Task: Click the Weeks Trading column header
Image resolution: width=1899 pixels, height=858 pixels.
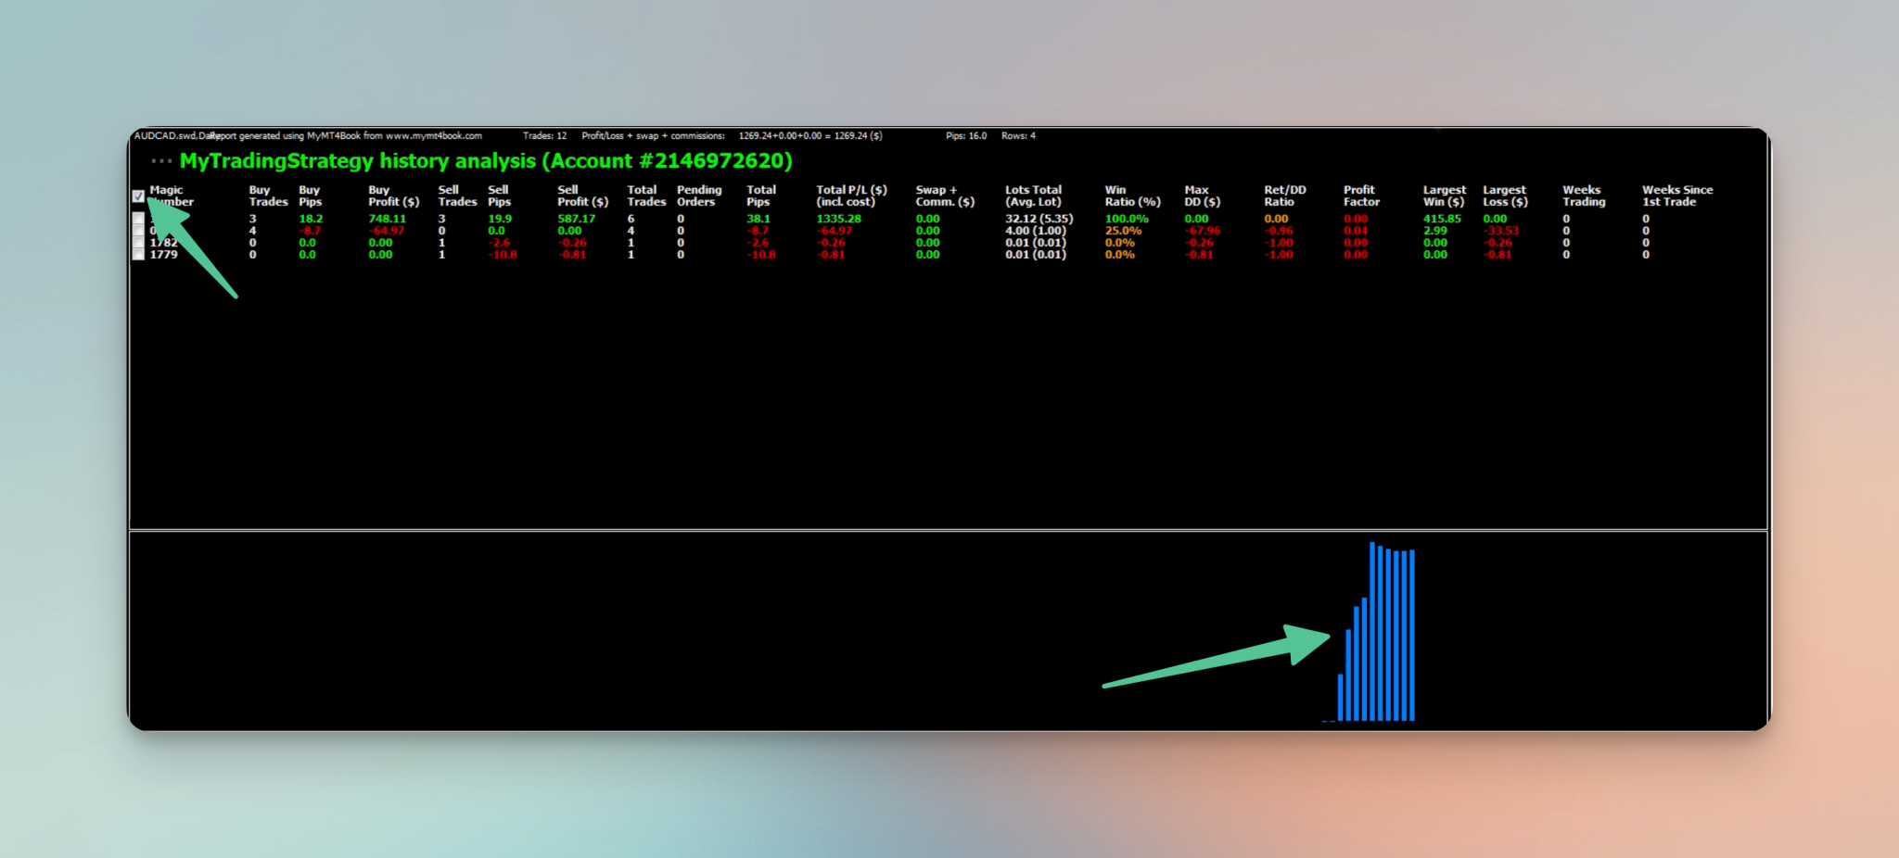Action: point(1584,196)
